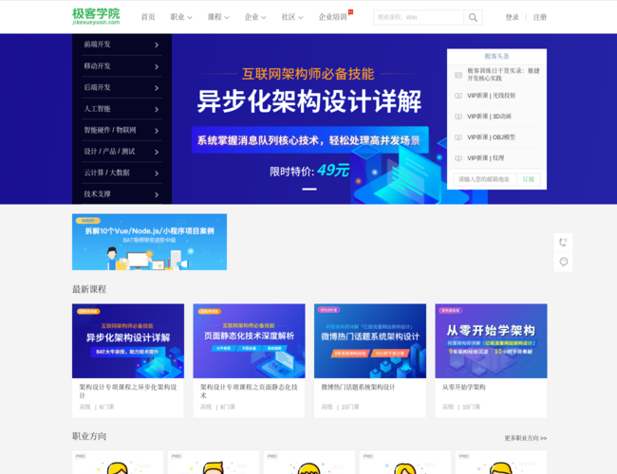
Task: Click the video icon beside VIP新课 | 3D动画
Action: (458, 117)
